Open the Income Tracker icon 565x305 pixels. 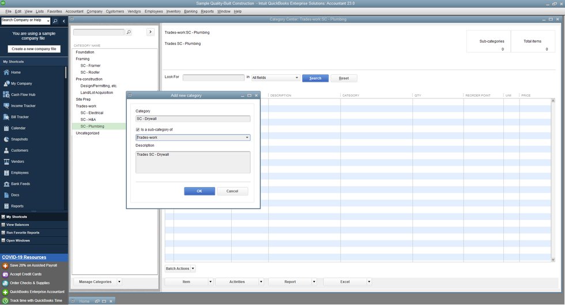6,106
